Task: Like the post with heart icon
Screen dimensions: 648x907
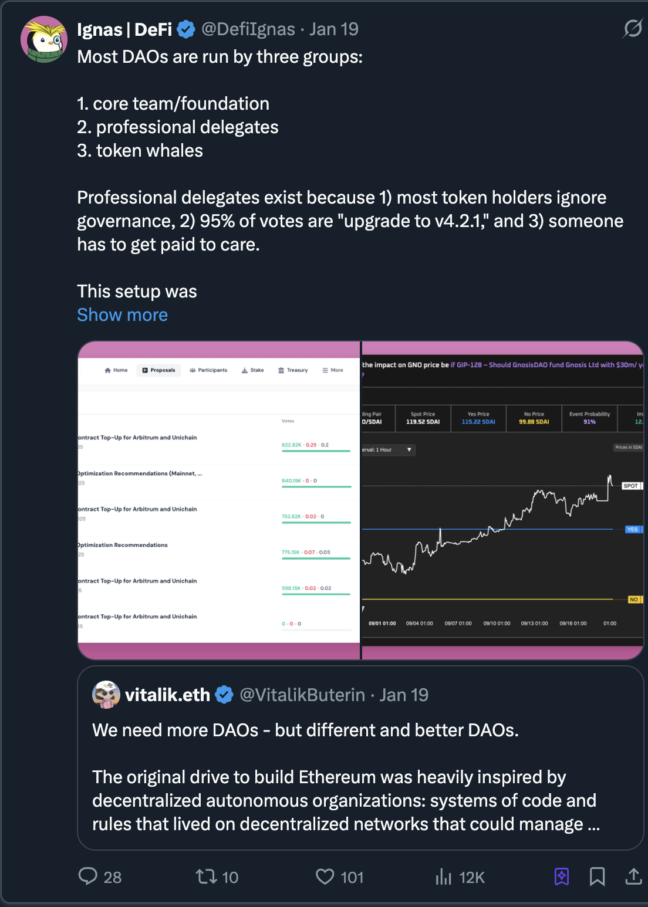Action: [325, 876]
